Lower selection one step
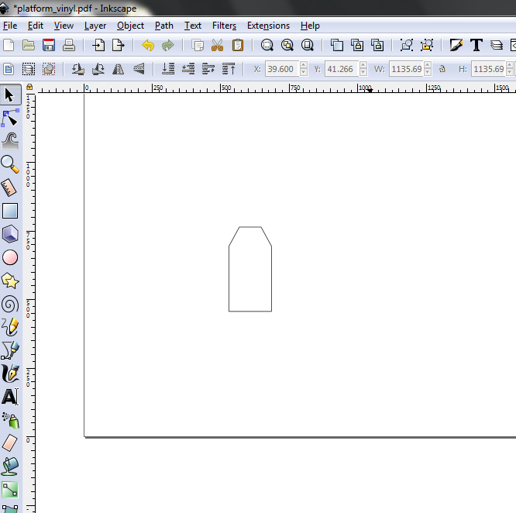The height and width of the screenshot is (513, 516). (x=188, y=69)
